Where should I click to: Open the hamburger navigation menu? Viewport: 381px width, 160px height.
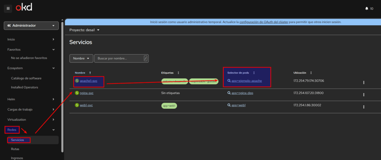[x=8, y=8]
